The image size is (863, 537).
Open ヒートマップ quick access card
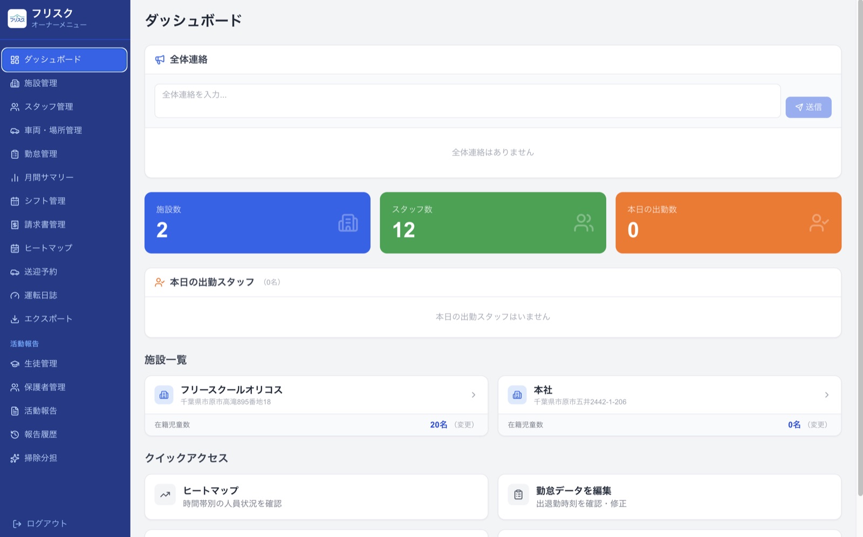click(x=316, y=497)
